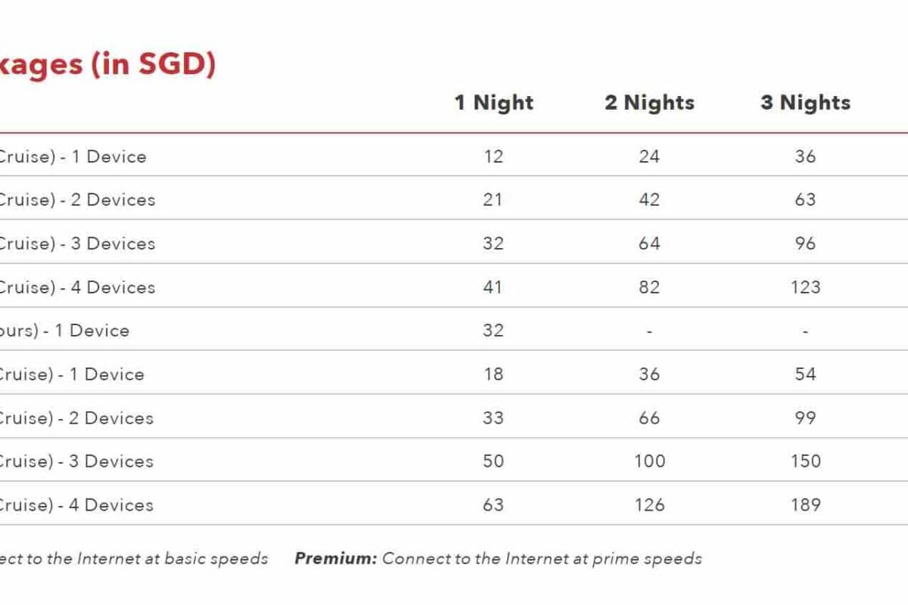This screenshot has height=605, width=908.
Task: Click the price value 100
Action: (649, 461)
